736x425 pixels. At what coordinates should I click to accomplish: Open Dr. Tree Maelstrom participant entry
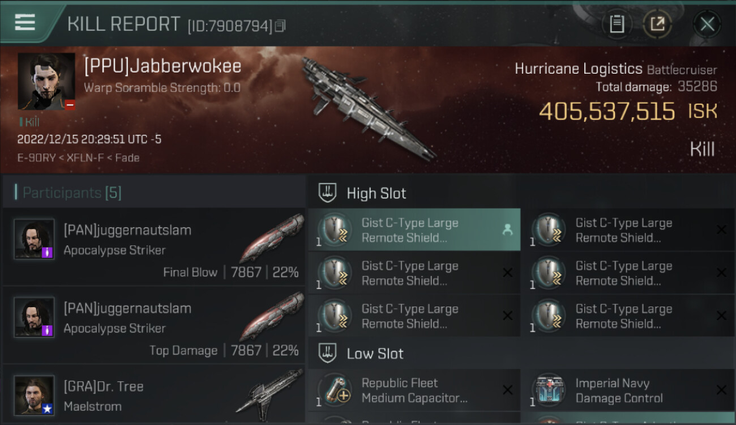pos(153,395)
